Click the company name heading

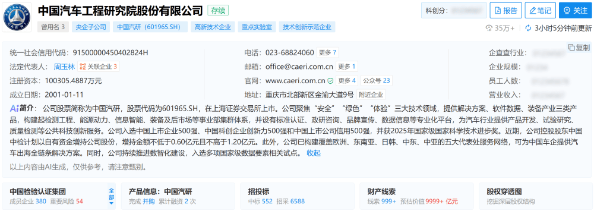point(121,11)
